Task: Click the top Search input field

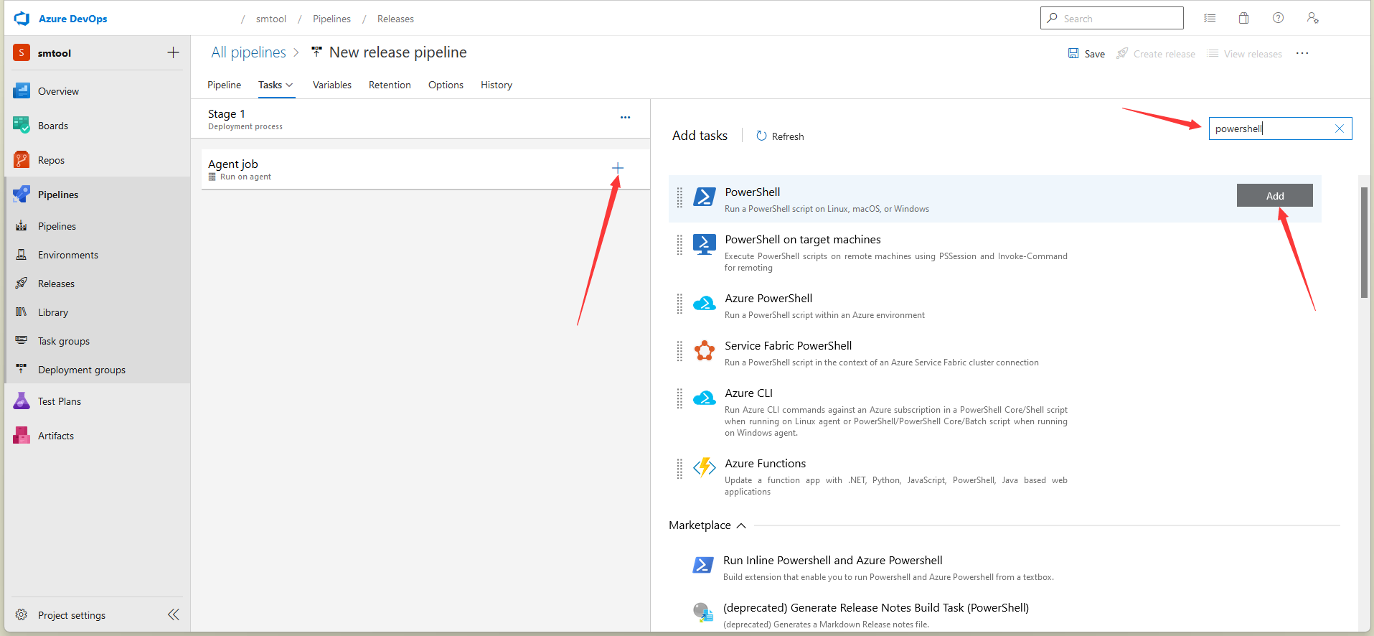Action: pos(1119,19)
